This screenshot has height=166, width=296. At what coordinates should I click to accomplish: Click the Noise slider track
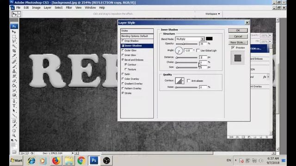(x=186, y=87)
